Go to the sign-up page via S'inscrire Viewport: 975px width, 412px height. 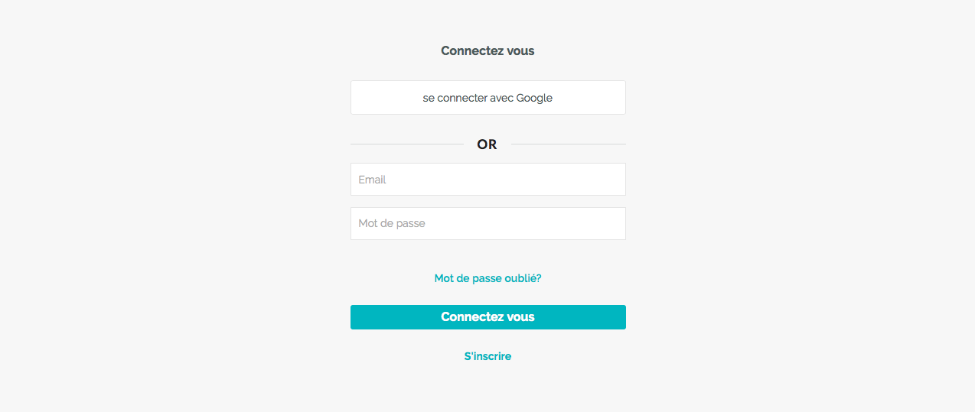pos(487,356)
